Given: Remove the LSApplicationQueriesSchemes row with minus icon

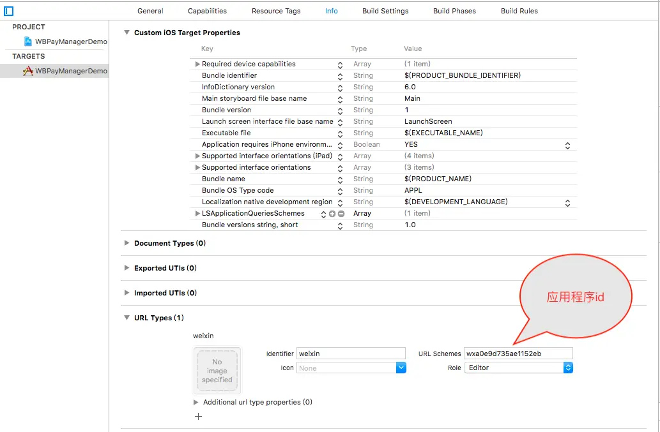Looking at the screenshot, I should (341, 214).
